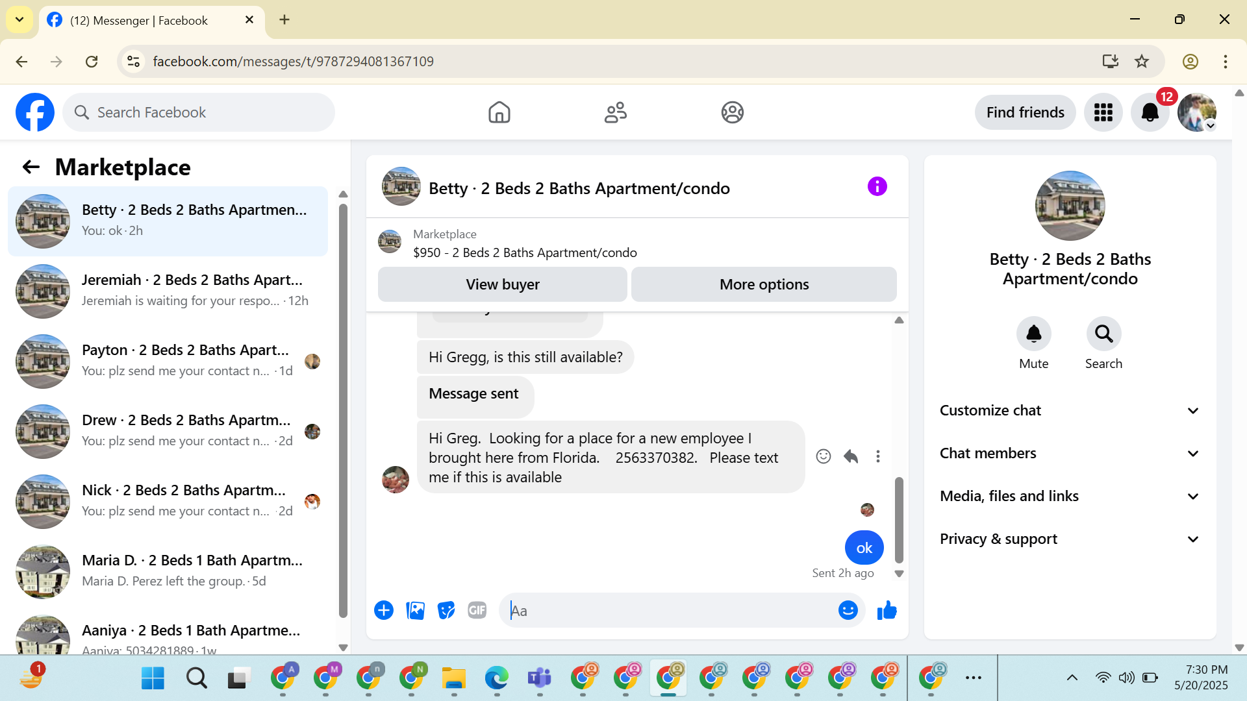Click the GIF picker icon

pyautogui.click(x=477, y=611)
